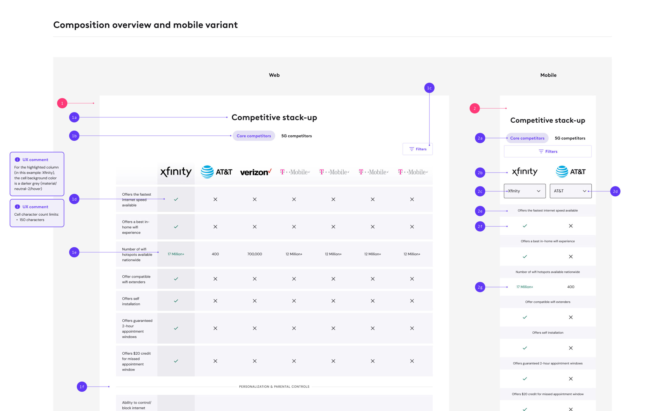665x411 pixels.
Task: Select 5G competitors tab in Web view
Action: [296, 136]
